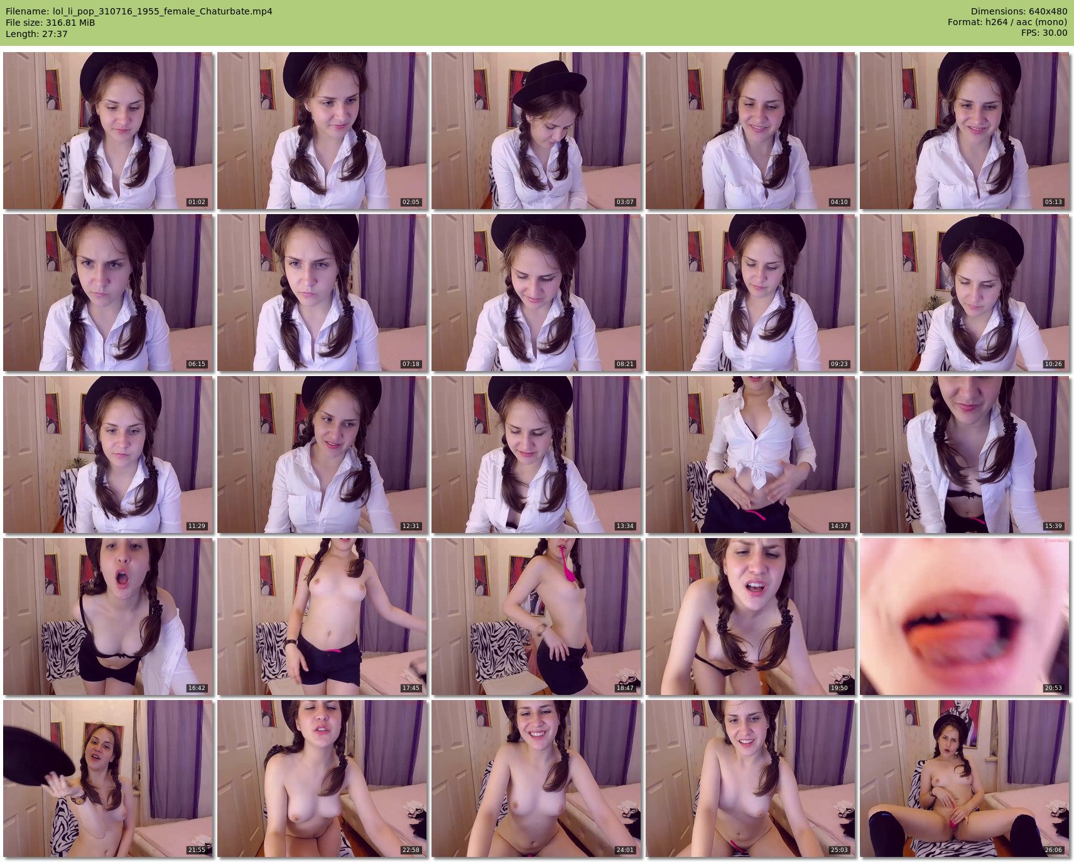The image size is (1074, 862).
Task: Click the thumbnail with timestamp 24:01
Action: (x=536, y=778)
